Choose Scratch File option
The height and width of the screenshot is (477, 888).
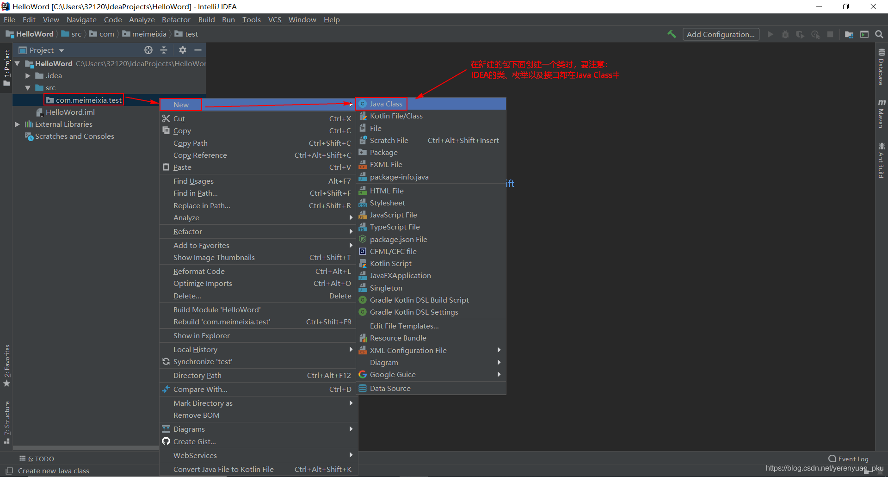pyautogui.click(x=431, y=140)
